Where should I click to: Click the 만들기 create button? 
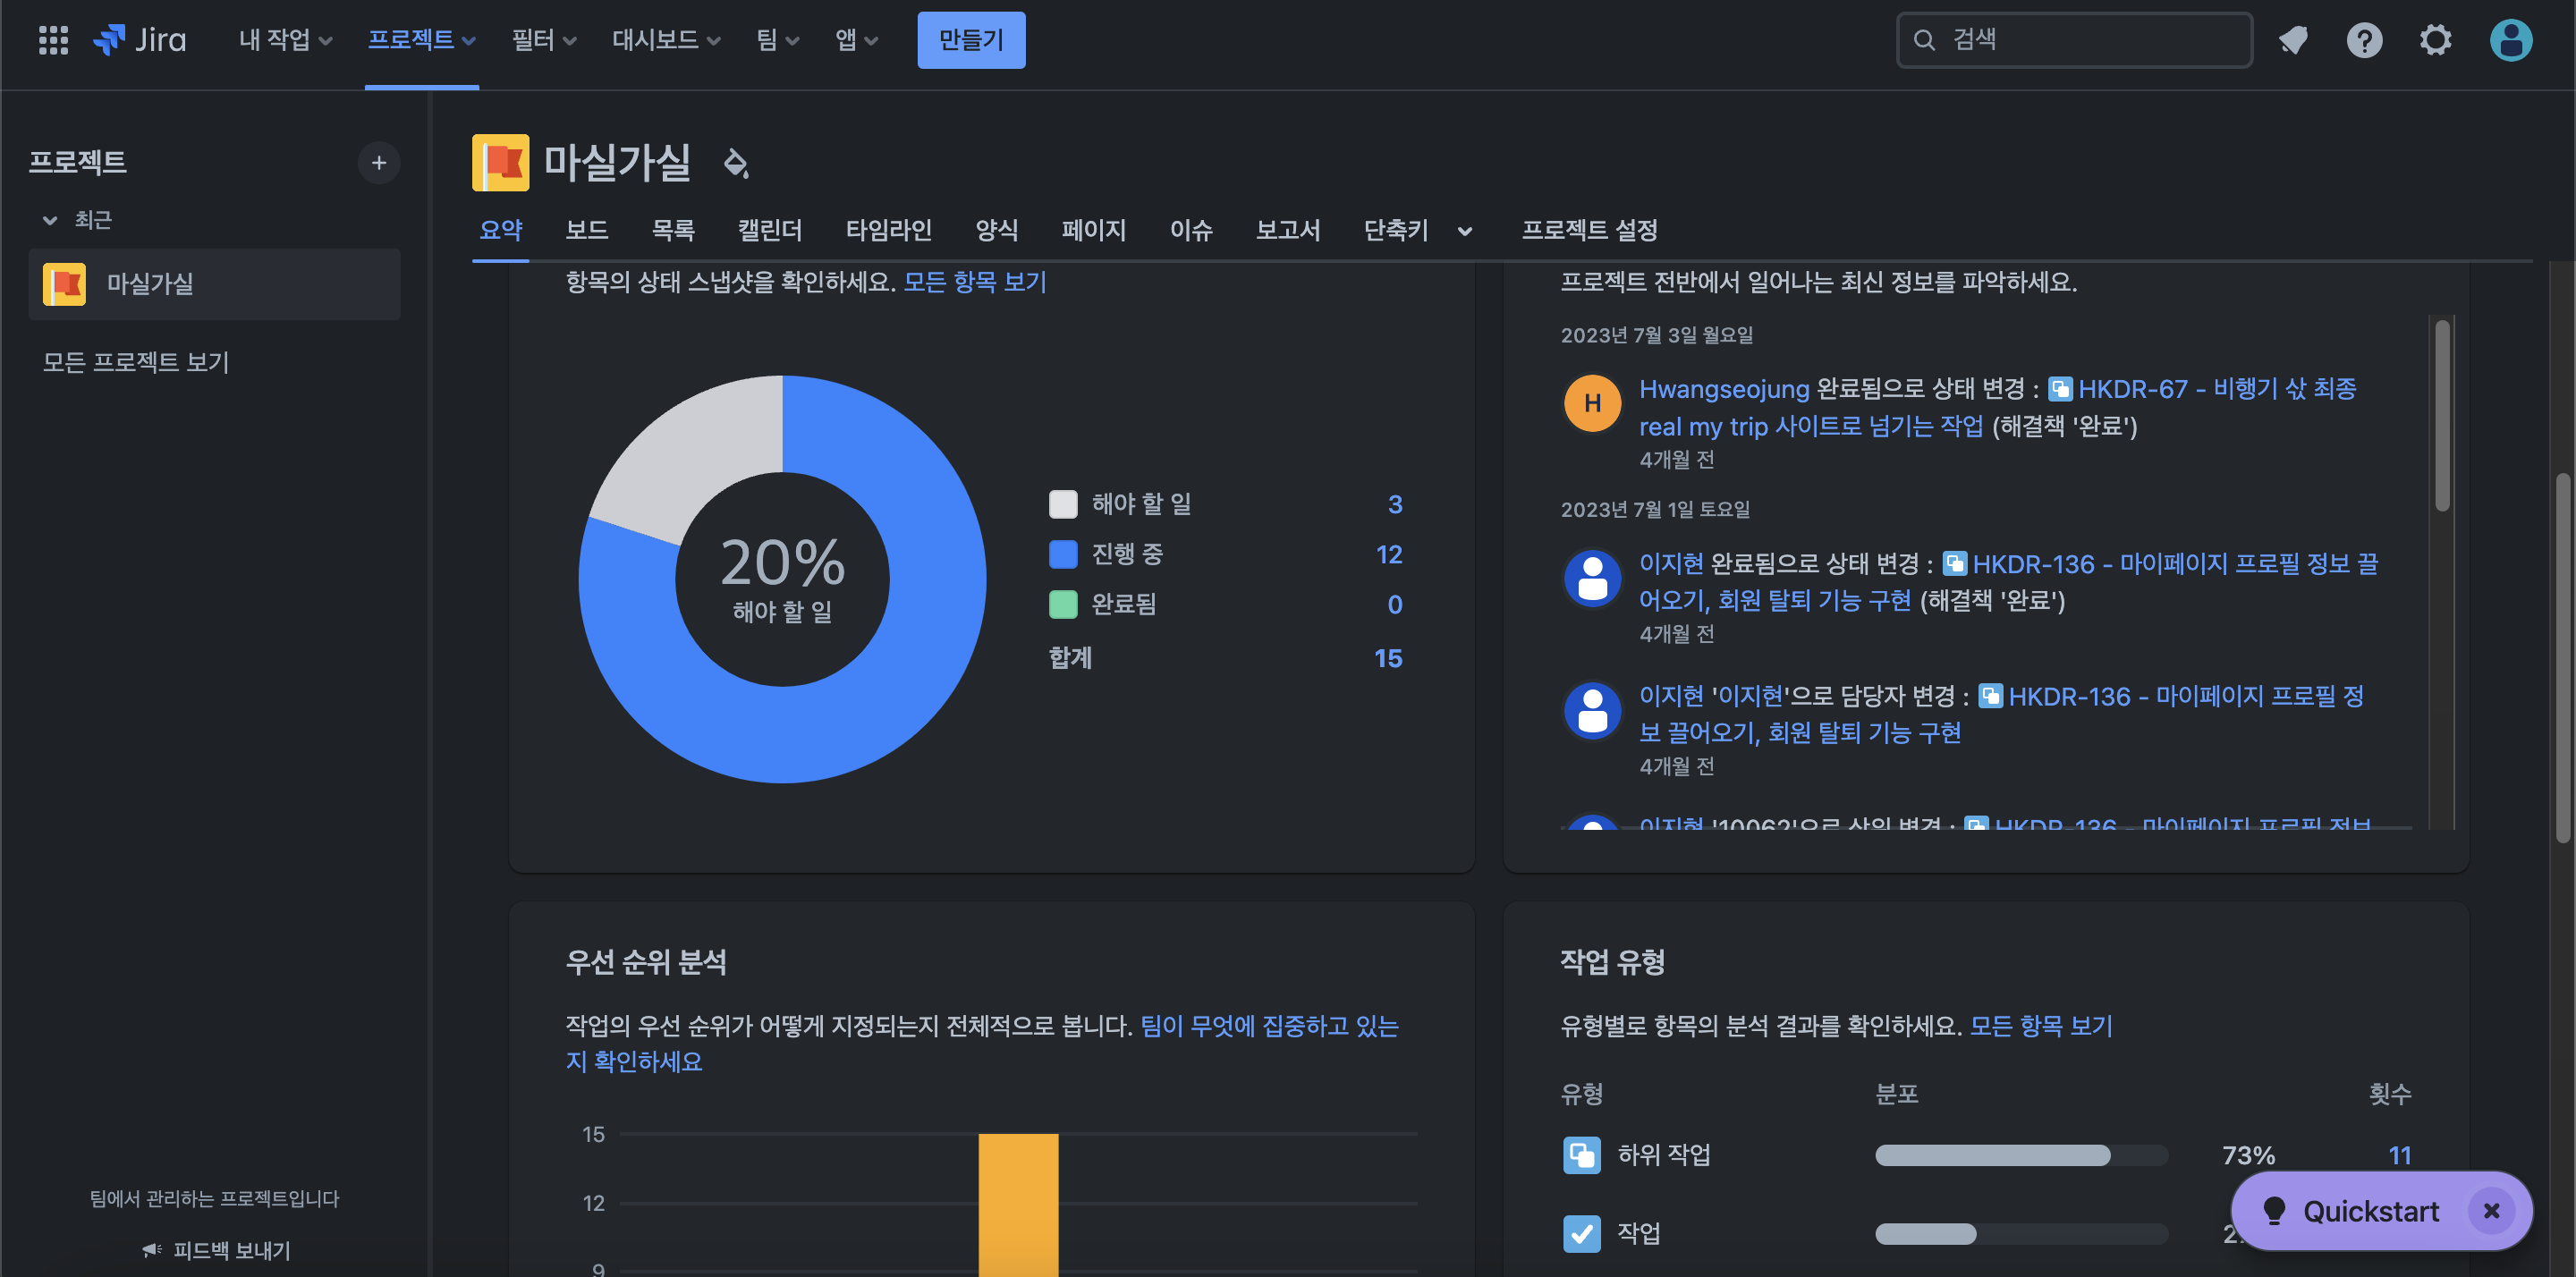[970, 40]
